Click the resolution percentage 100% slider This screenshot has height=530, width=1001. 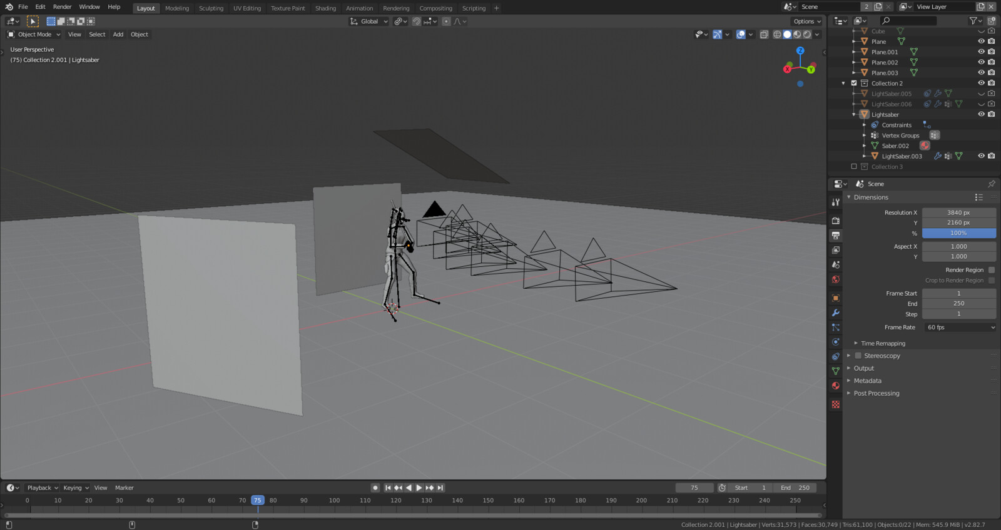point(959,233)
